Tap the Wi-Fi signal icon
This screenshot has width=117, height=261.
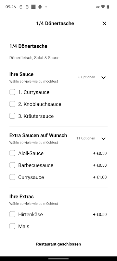coord(103,7)
